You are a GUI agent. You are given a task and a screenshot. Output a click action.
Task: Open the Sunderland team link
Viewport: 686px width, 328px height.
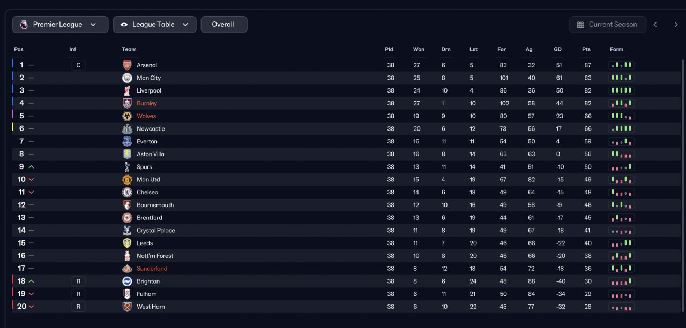(x=152, y=269)
